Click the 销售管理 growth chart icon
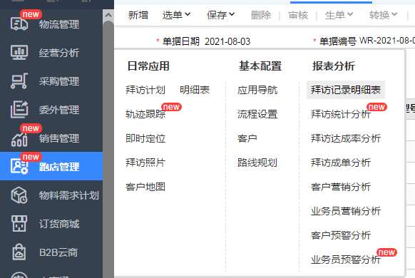This screenshot has width=415, height=278. click(19, 139)
